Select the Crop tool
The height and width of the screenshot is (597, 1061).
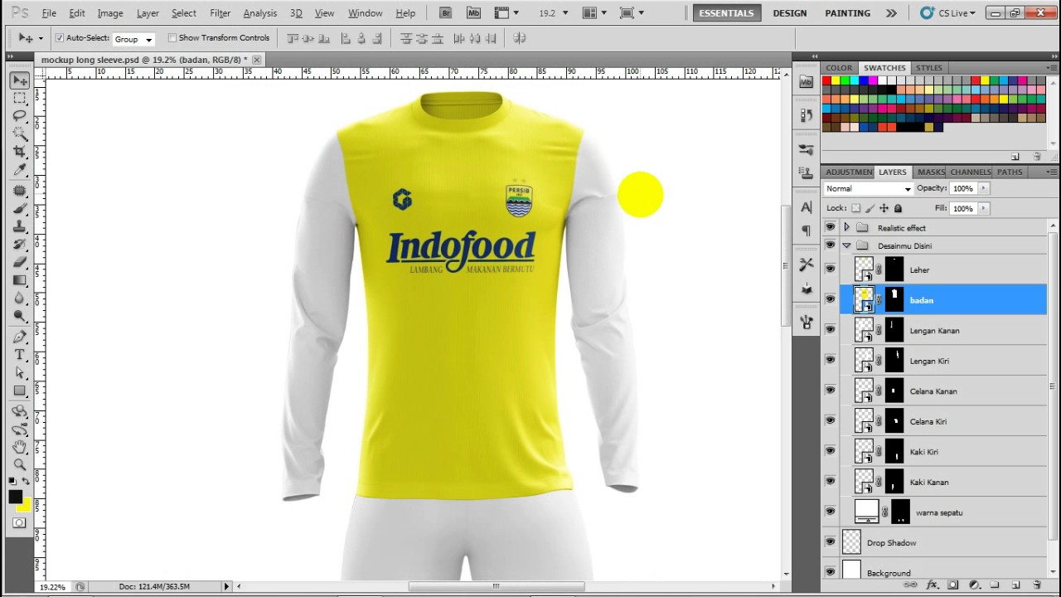coord(20,152)
